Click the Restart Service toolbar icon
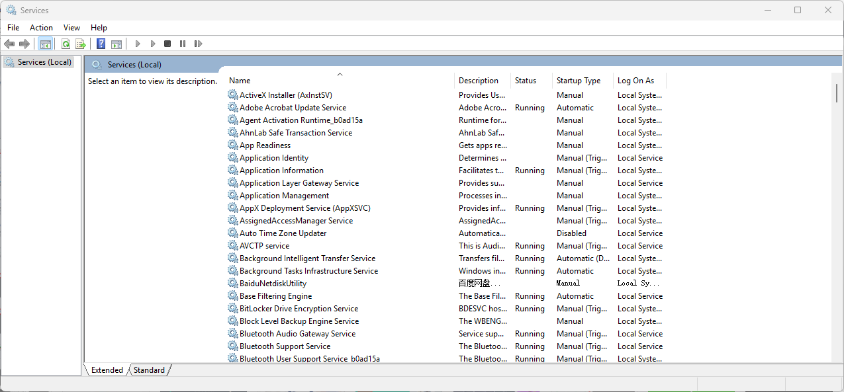 [x=198, y=44]
